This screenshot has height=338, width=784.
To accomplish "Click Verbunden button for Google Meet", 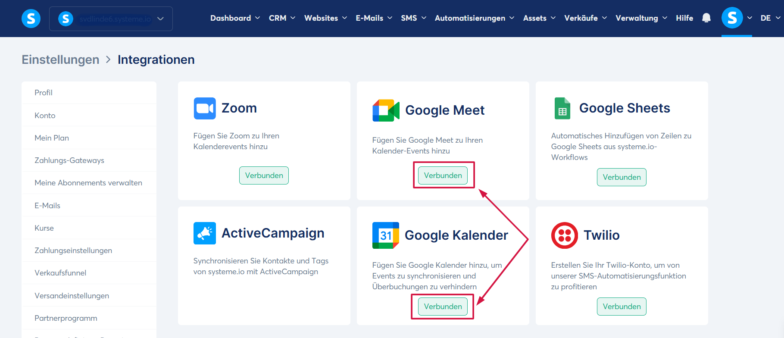I will 443,175.
